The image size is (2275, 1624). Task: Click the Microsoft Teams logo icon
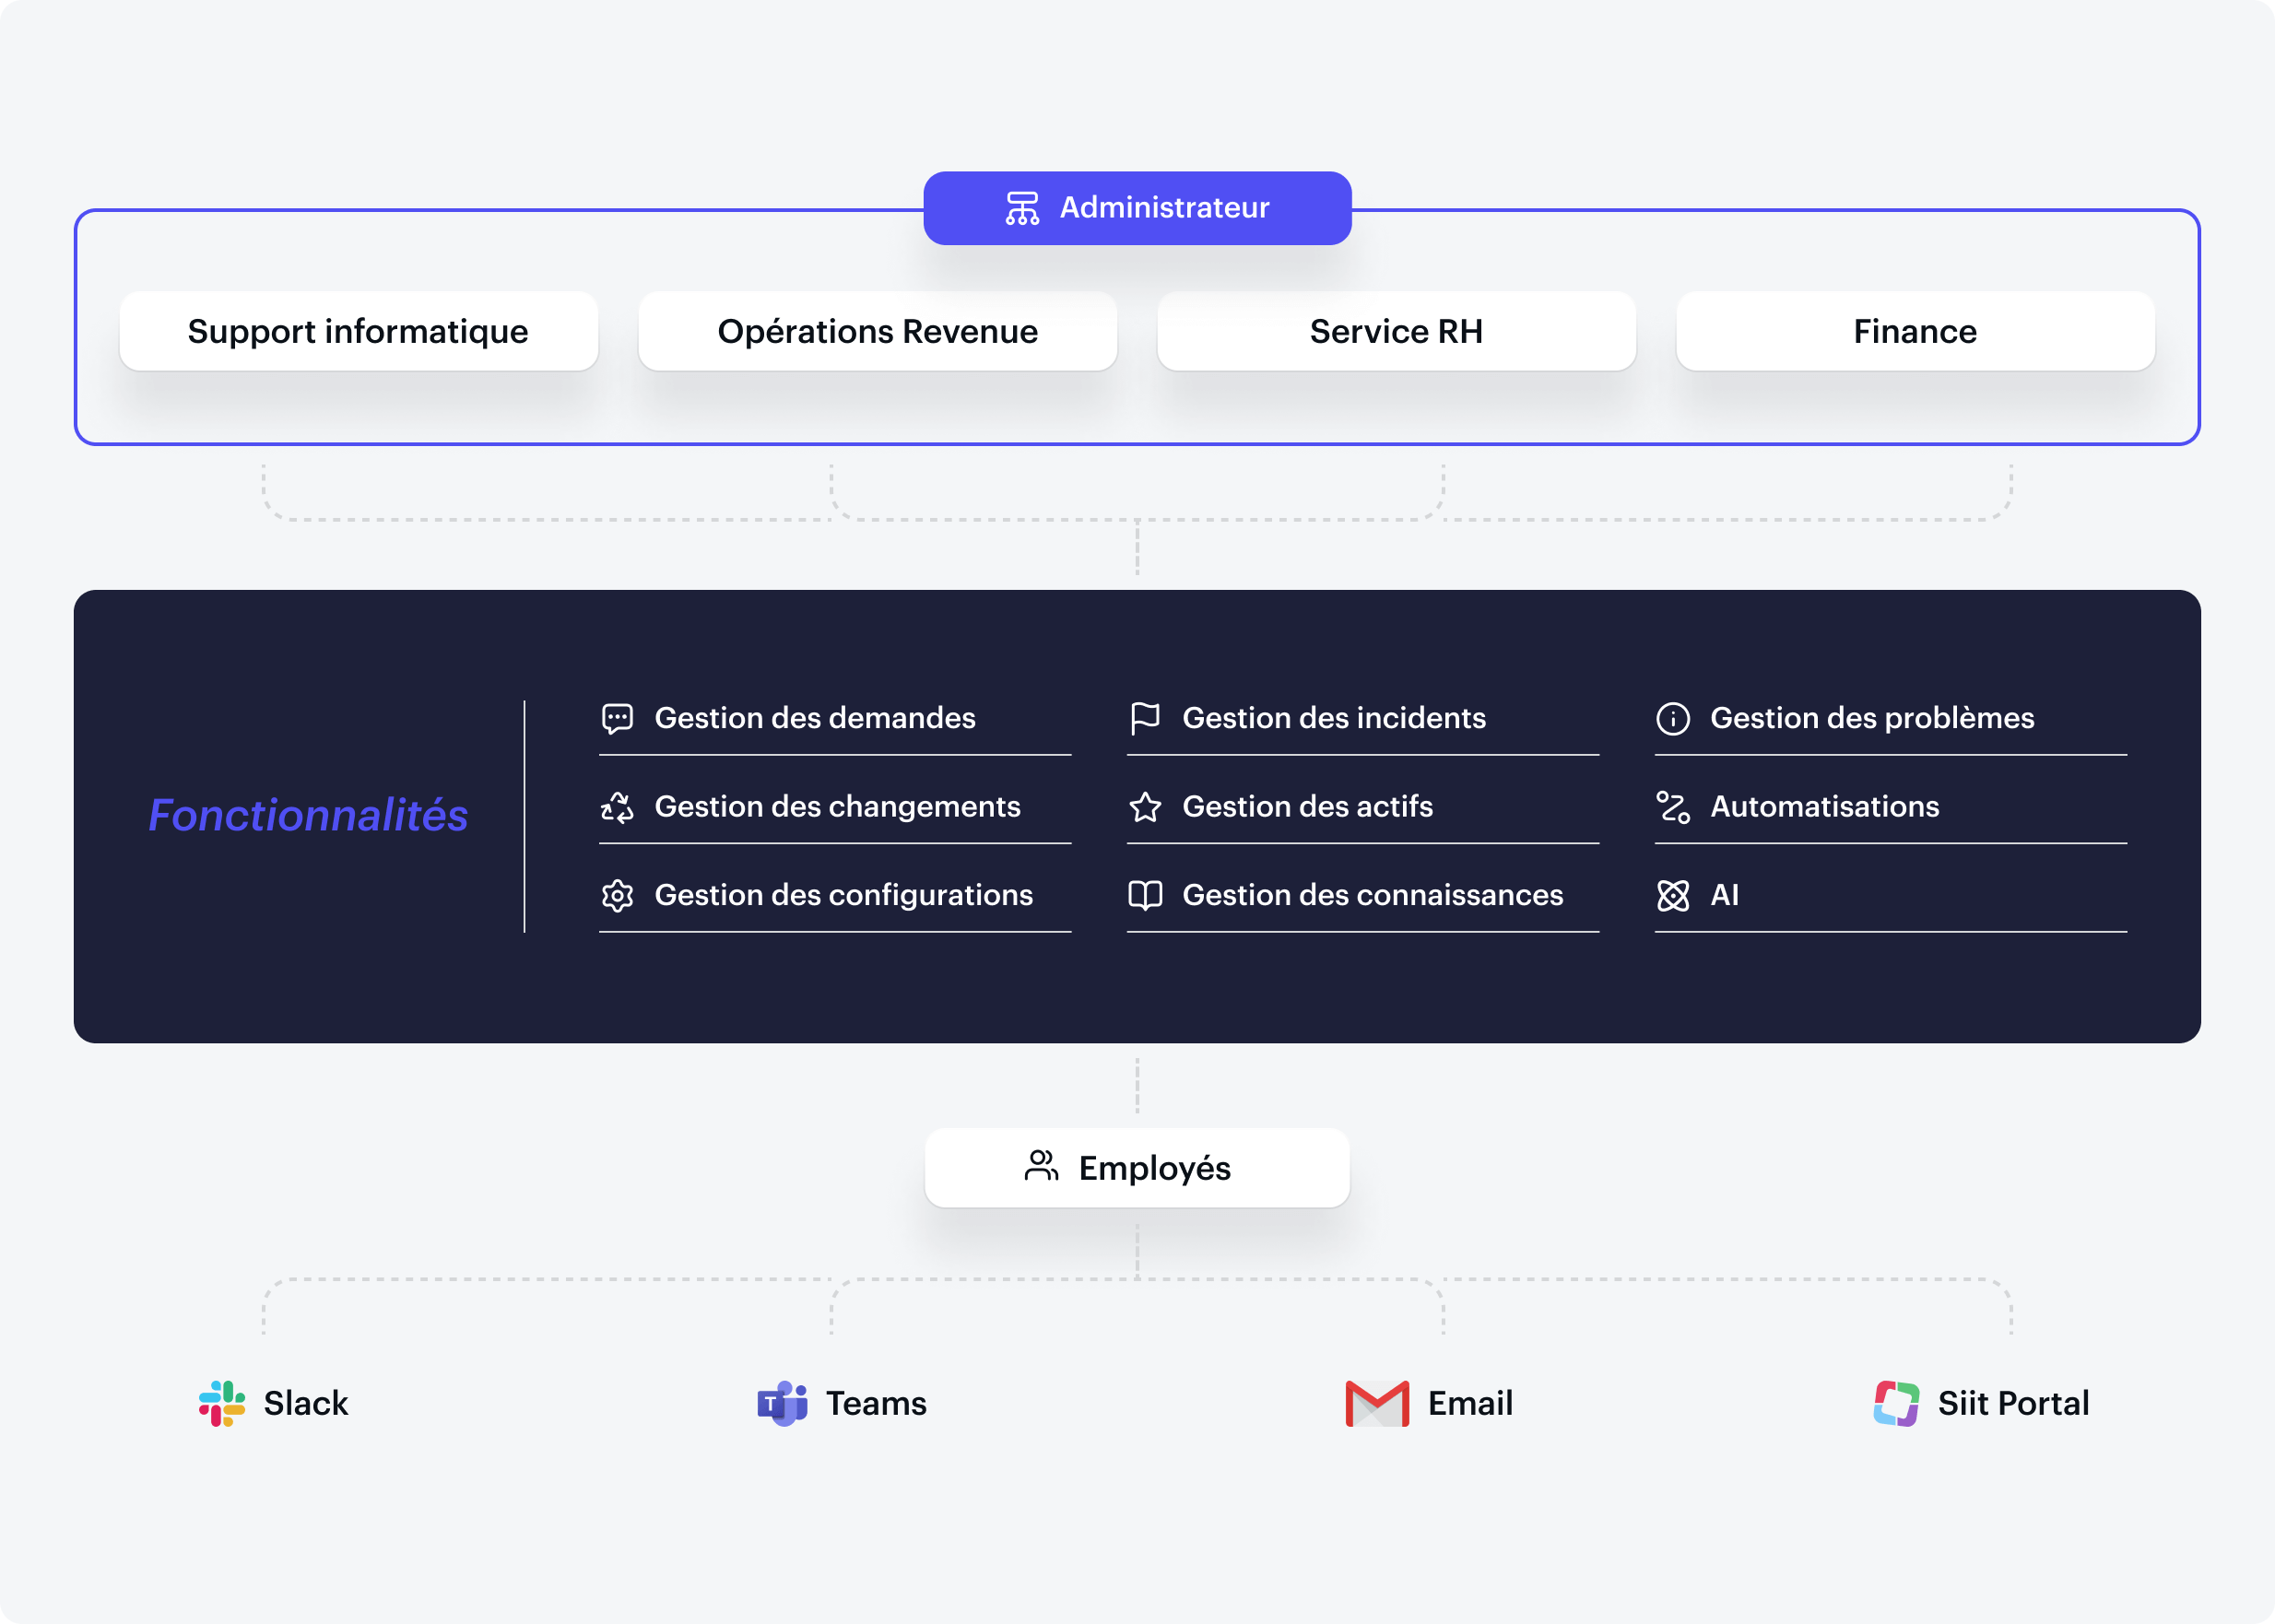click(782, 1403)
